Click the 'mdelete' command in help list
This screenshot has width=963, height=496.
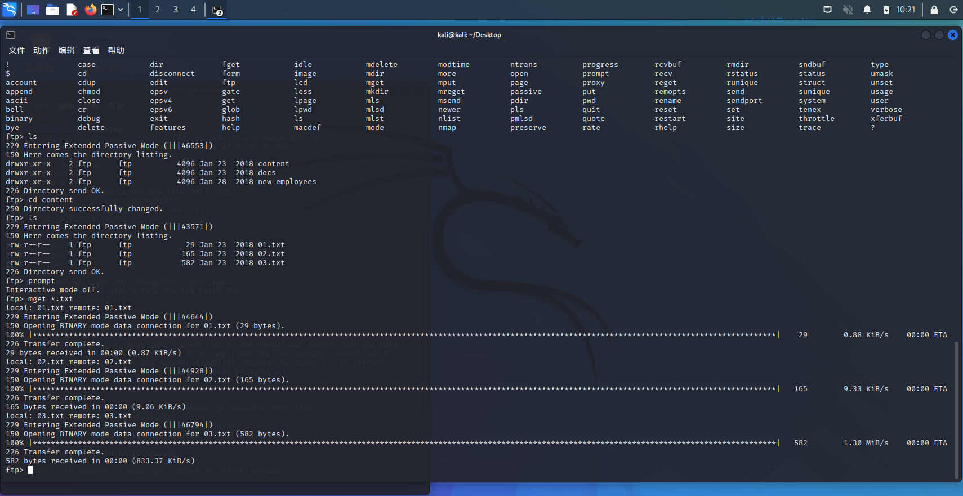tap(382, 65)
